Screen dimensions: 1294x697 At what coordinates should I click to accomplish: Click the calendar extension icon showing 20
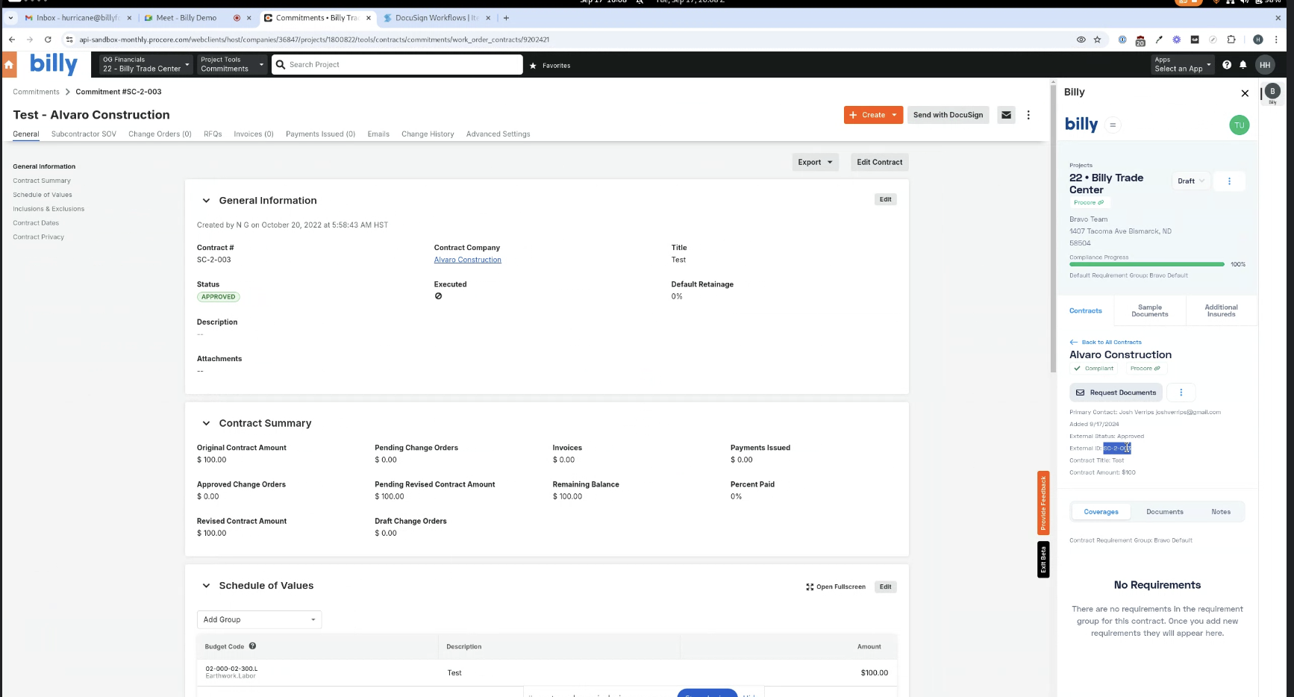(1140, 40)
